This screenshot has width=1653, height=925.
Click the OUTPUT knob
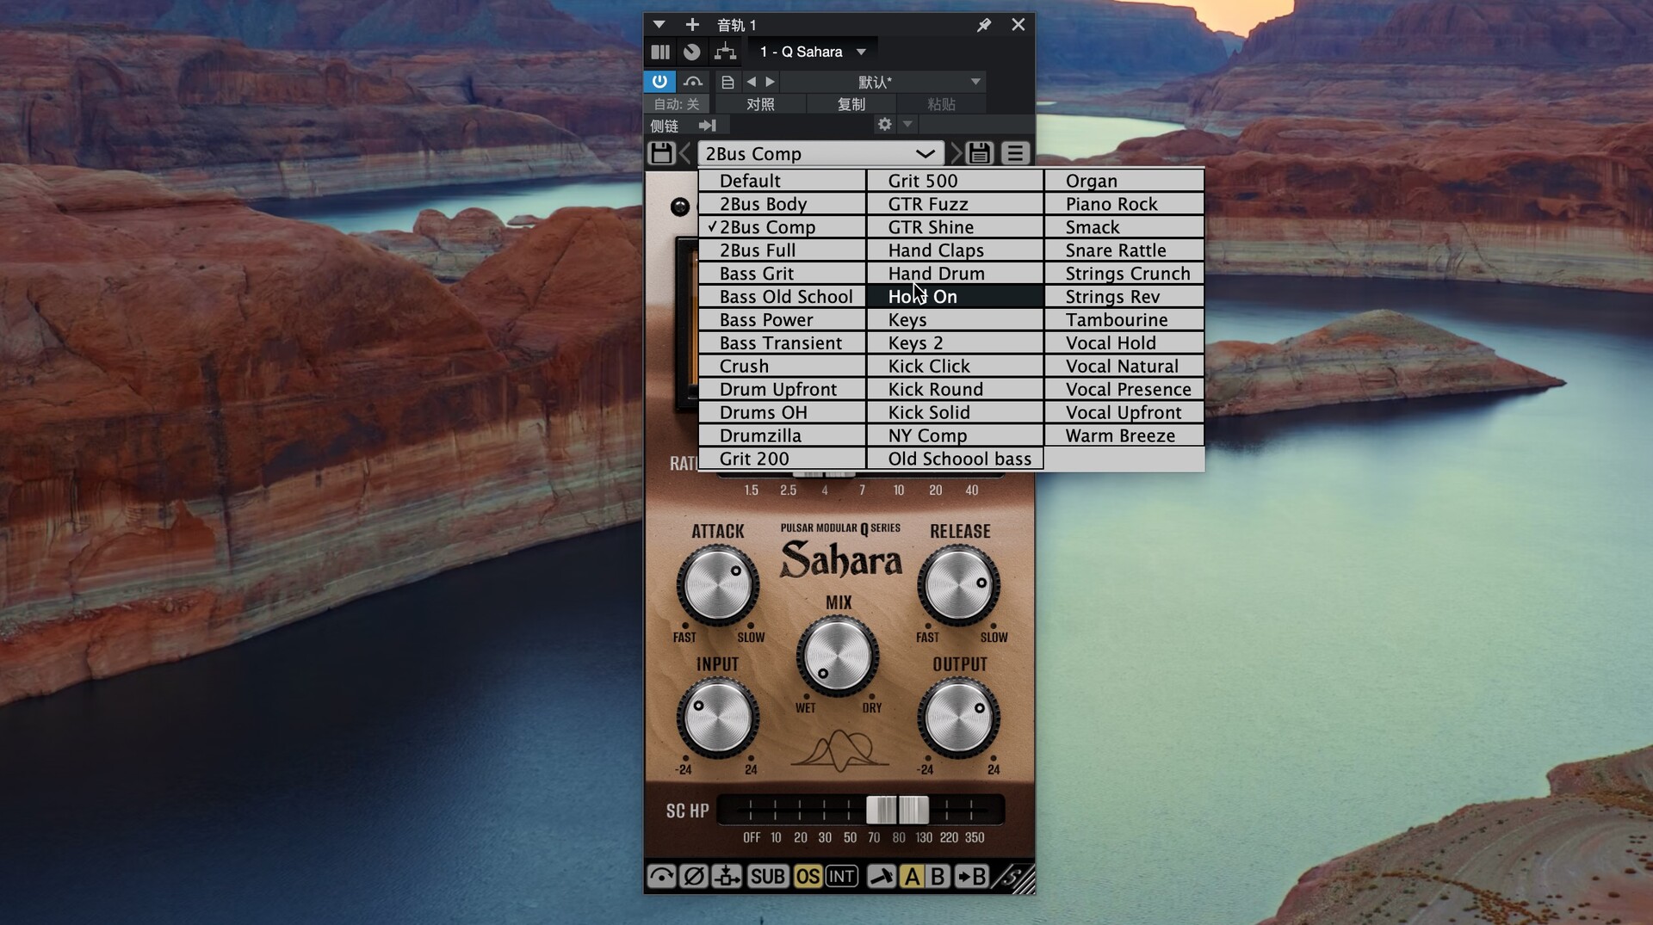[x=958, y=718]
